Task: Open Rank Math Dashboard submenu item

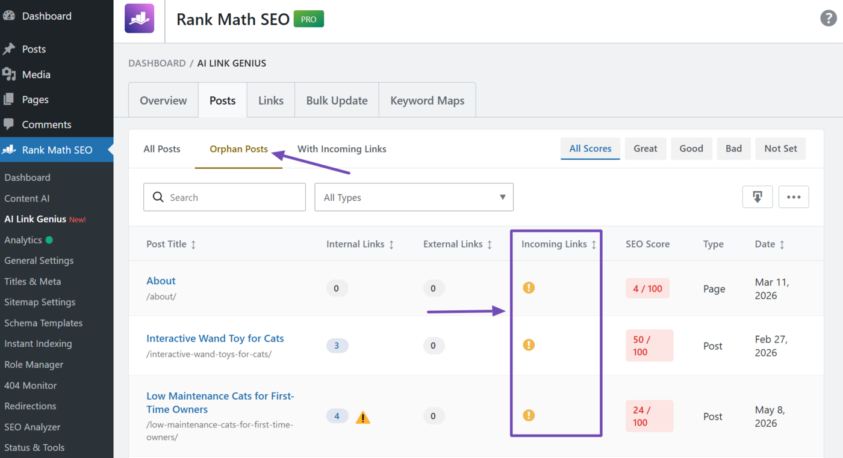Action: (27, 178)
